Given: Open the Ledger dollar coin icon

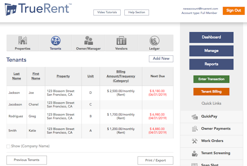Looking at the screenshot, I should (154, 41).
